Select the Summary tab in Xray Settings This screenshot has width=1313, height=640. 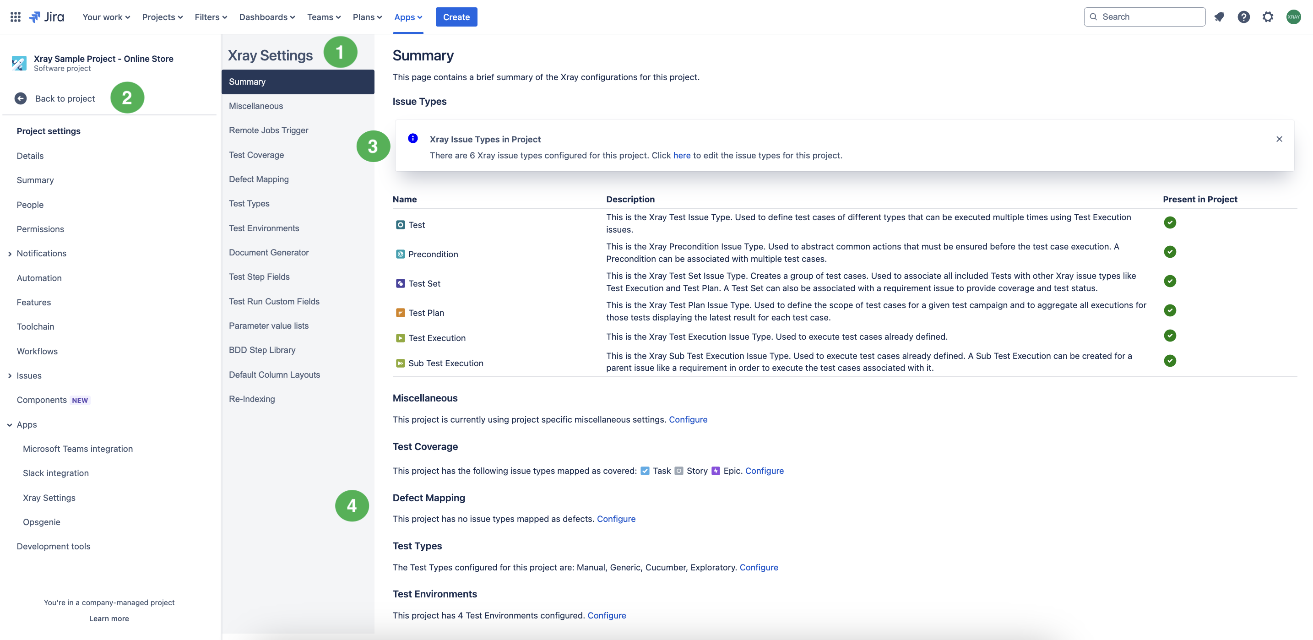point(298,81)
